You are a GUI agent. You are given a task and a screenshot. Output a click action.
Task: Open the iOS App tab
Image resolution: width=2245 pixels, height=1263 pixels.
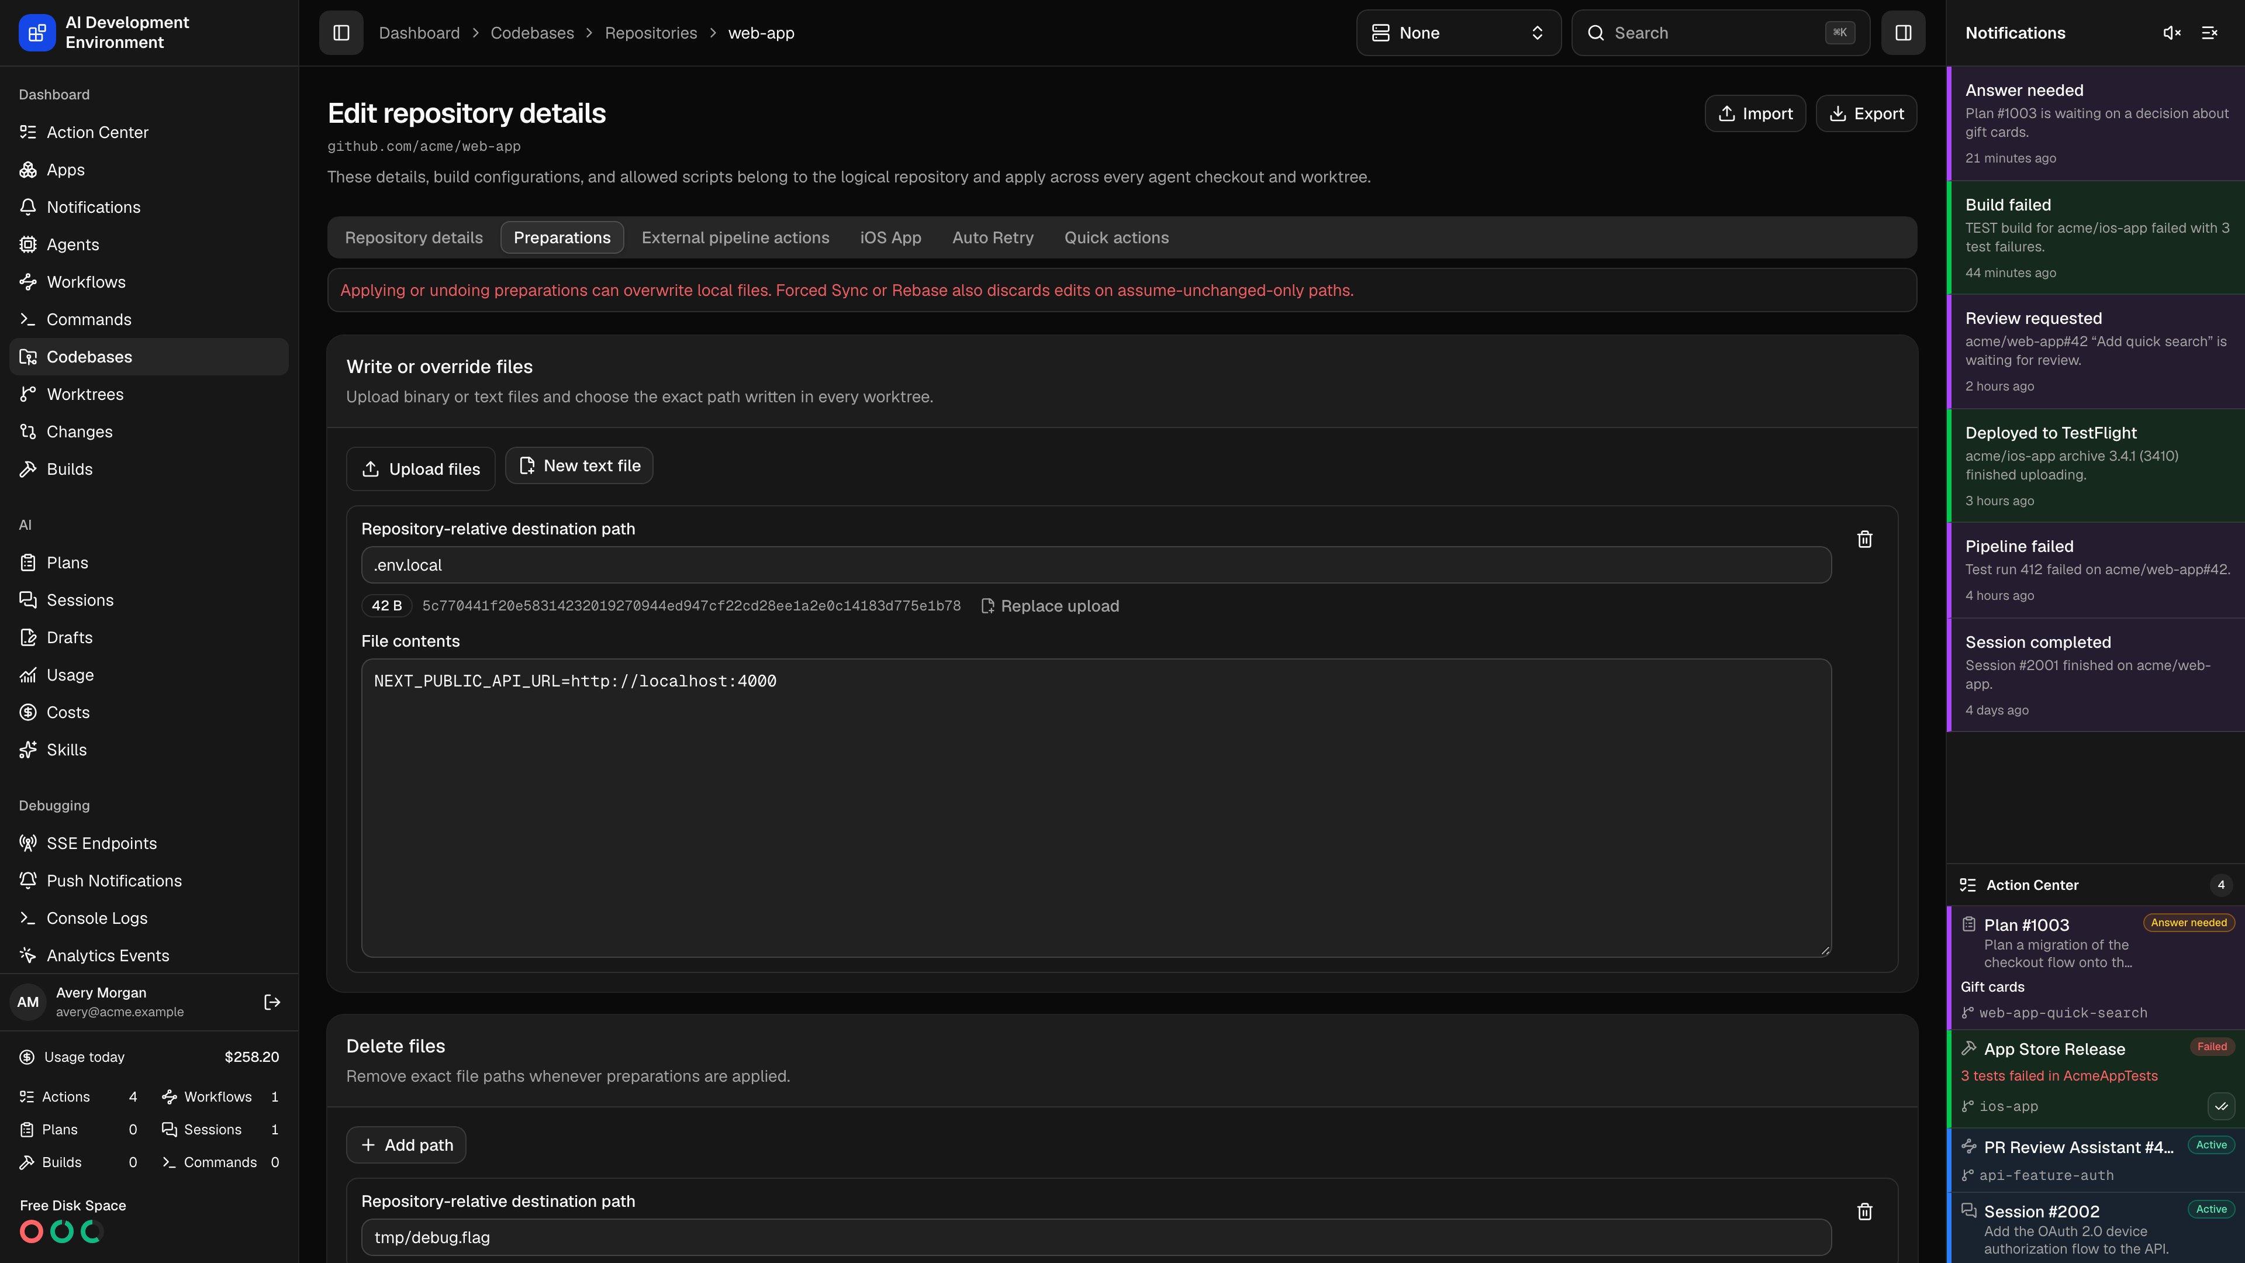(x=890, y=238)
